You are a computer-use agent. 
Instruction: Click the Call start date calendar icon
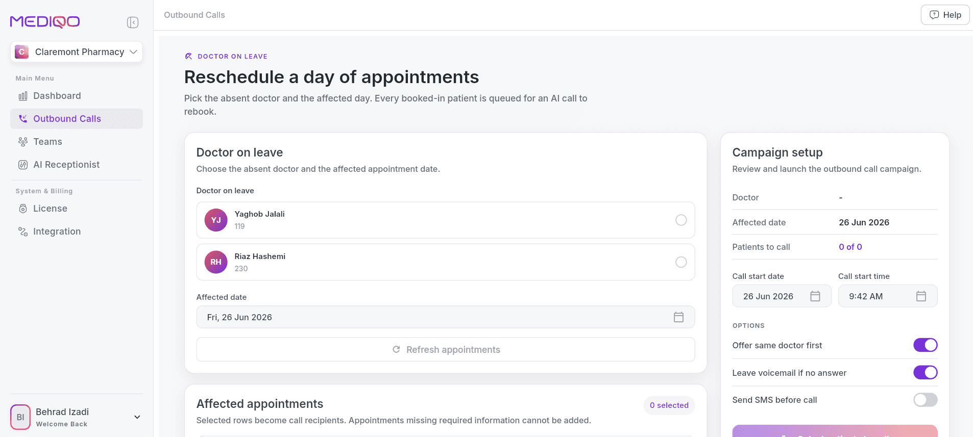click(x=815, y=296)
